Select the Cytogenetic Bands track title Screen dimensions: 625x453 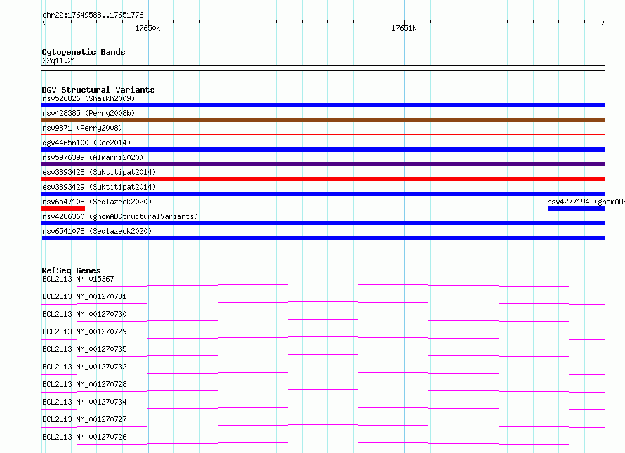(84, 52)
